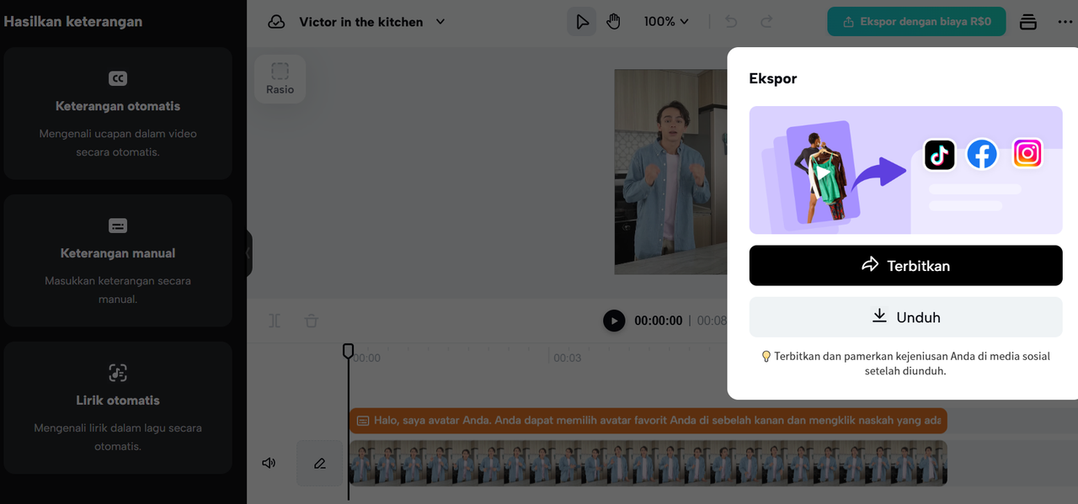Viewport: 1078px width, 504px height.
Task: Click the Unduh download button
Action: click(x=905, y=317)
